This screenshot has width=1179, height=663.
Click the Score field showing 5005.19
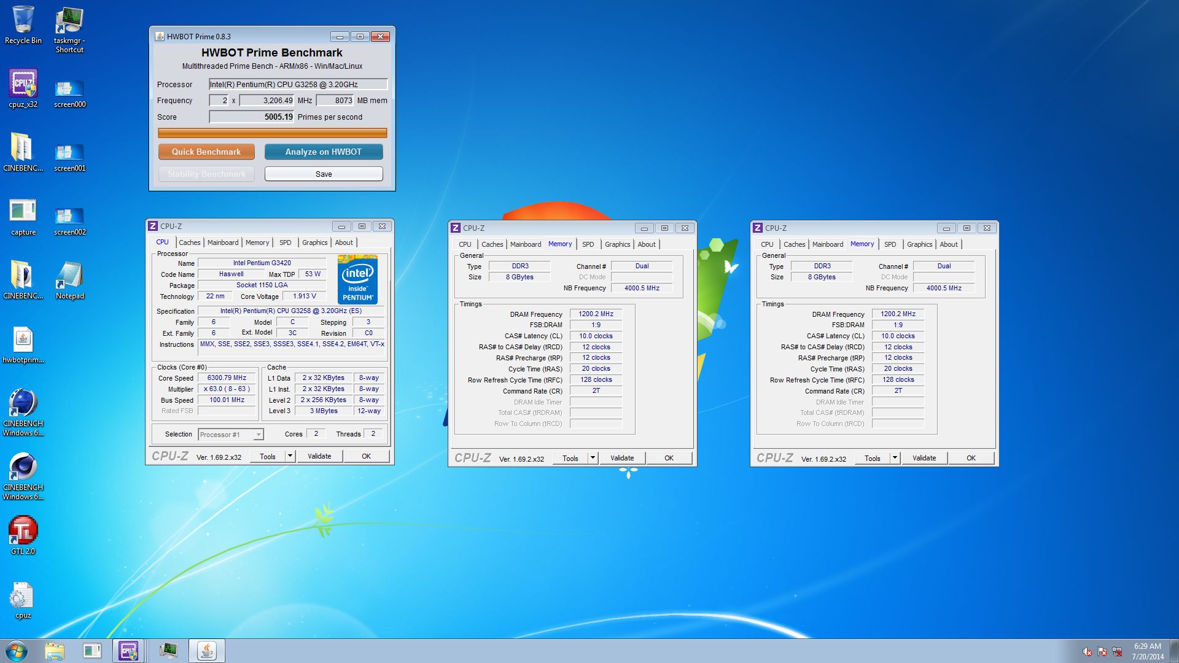[251, 117]
